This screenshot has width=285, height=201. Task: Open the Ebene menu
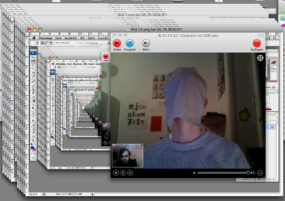tap(91, 38)
